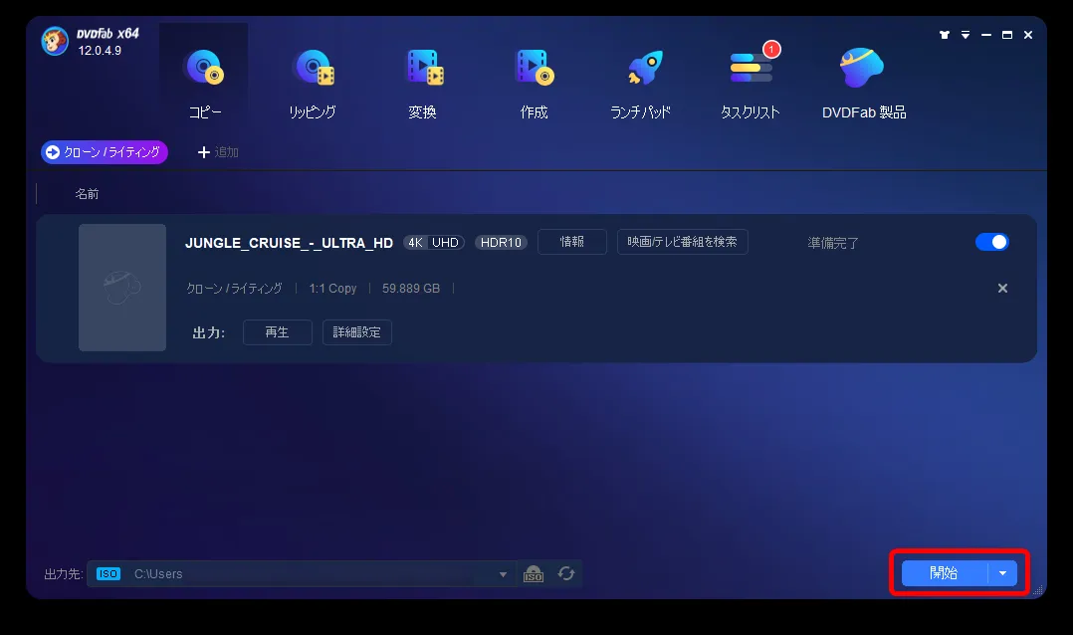Open the ランチパッド launchpad
1073x635 pixels.
[x=641, y=84]
